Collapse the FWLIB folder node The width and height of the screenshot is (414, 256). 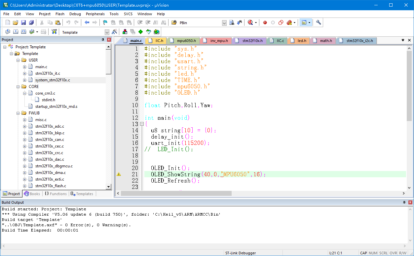[x=18, y=113]
